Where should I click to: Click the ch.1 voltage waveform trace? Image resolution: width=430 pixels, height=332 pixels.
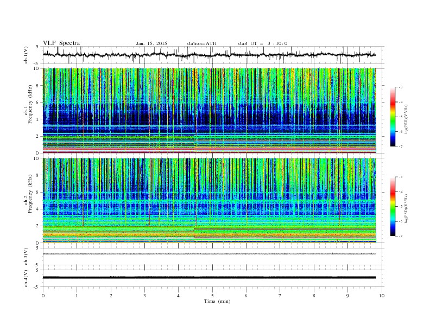[x=209, y=55]
